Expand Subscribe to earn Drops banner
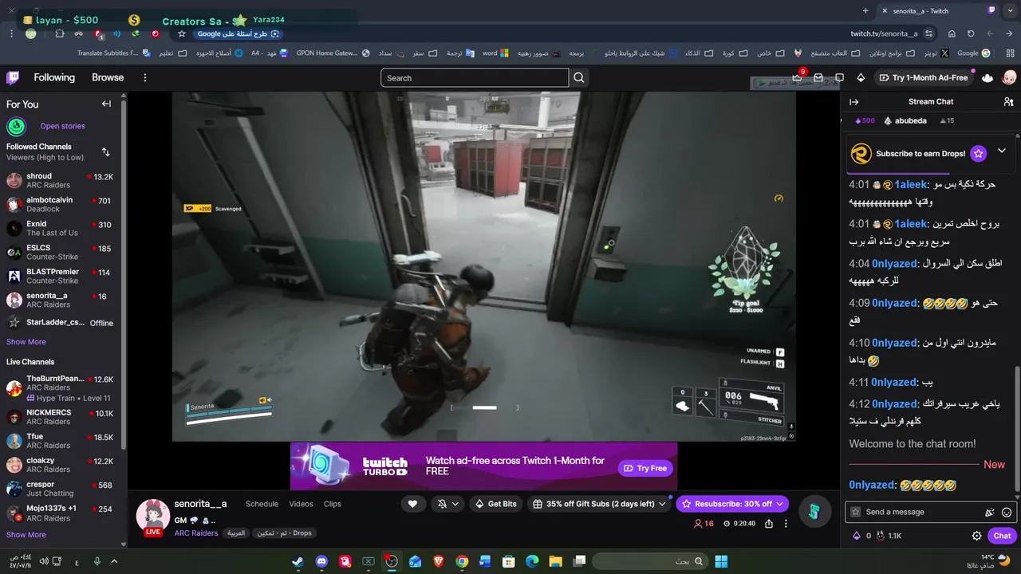 tap(1002, 151)
